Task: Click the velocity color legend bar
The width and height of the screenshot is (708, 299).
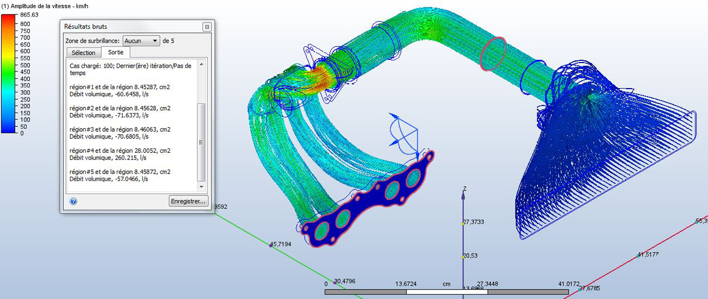Action: point(8,74)
